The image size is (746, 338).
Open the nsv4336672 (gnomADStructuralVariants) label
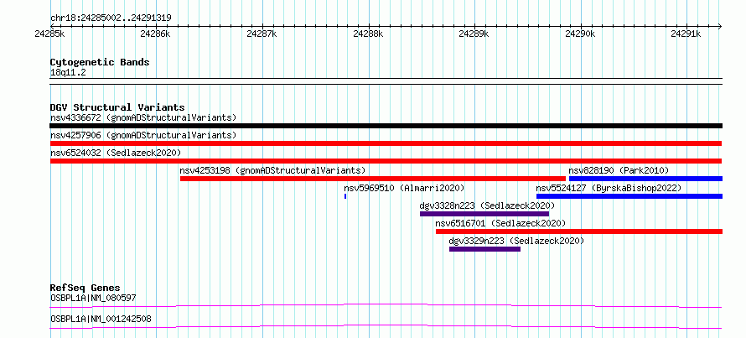pyautogui.click(x=143, y=117)
